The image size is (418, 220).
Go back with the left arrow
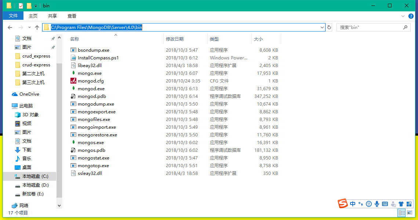(10, 27)
